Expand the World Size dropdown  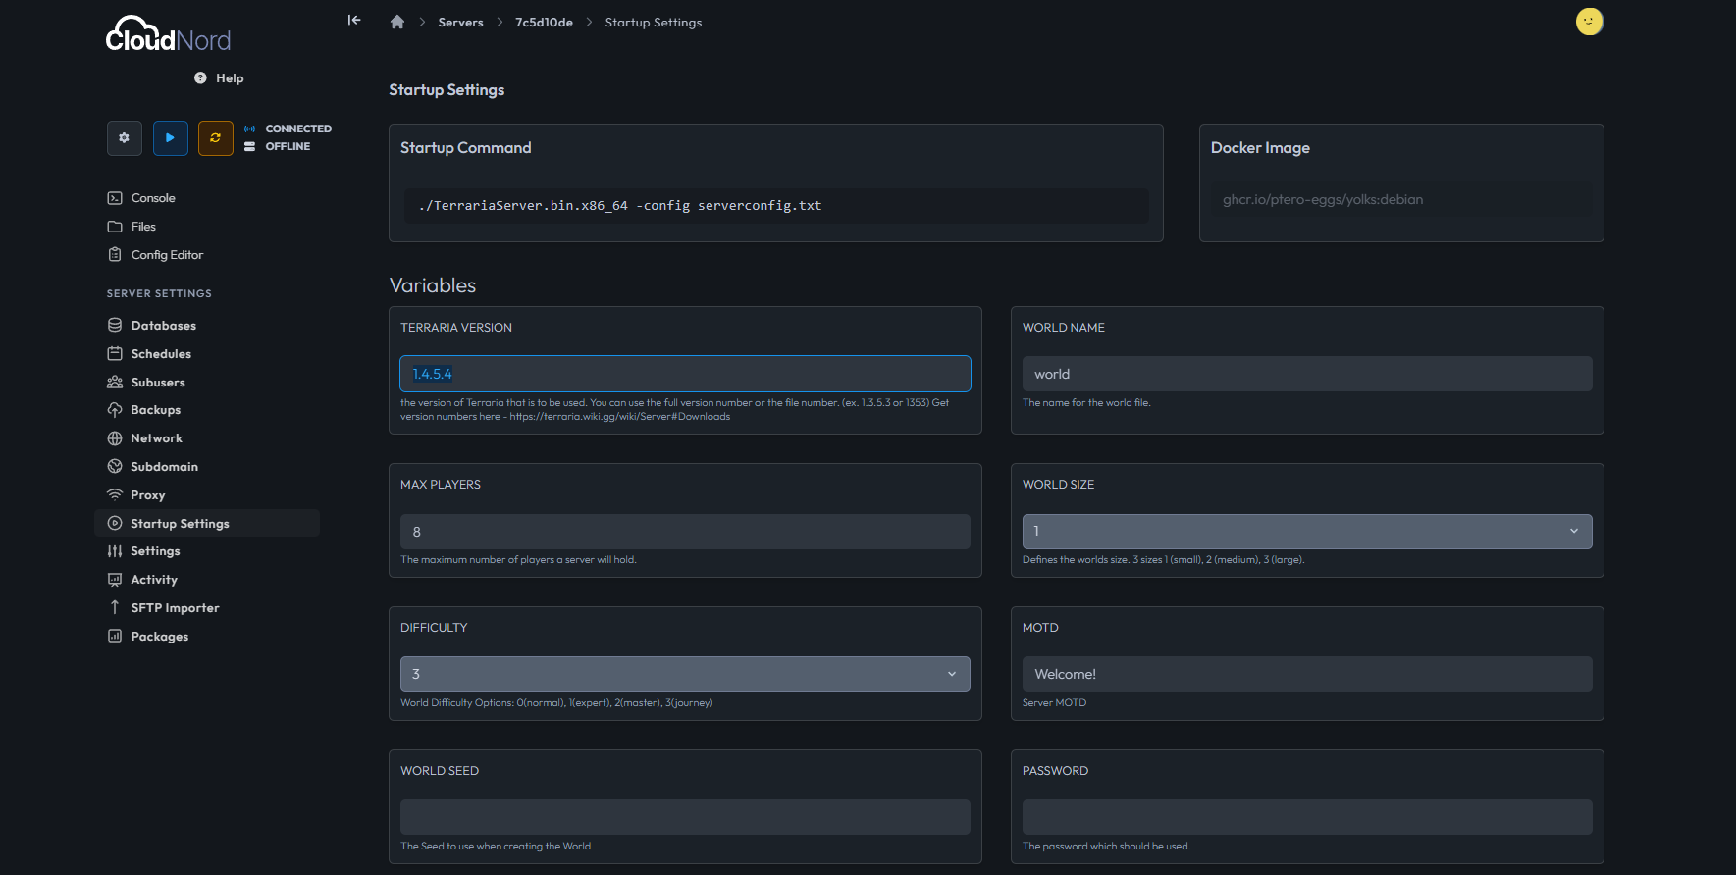point(1306,532)
